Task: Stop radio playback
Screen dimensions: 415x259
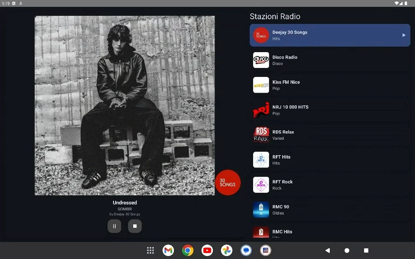Action: (x=134, y=226)
